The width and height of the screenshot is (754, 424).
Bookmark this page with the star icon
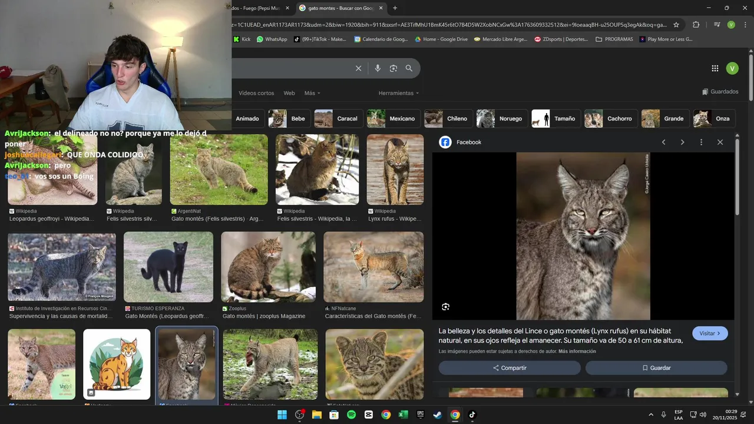point(676,25)
